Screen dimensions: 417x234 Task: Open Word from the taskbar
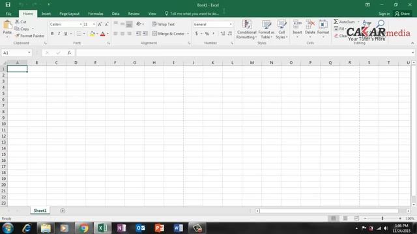click(x=178, y=228)
